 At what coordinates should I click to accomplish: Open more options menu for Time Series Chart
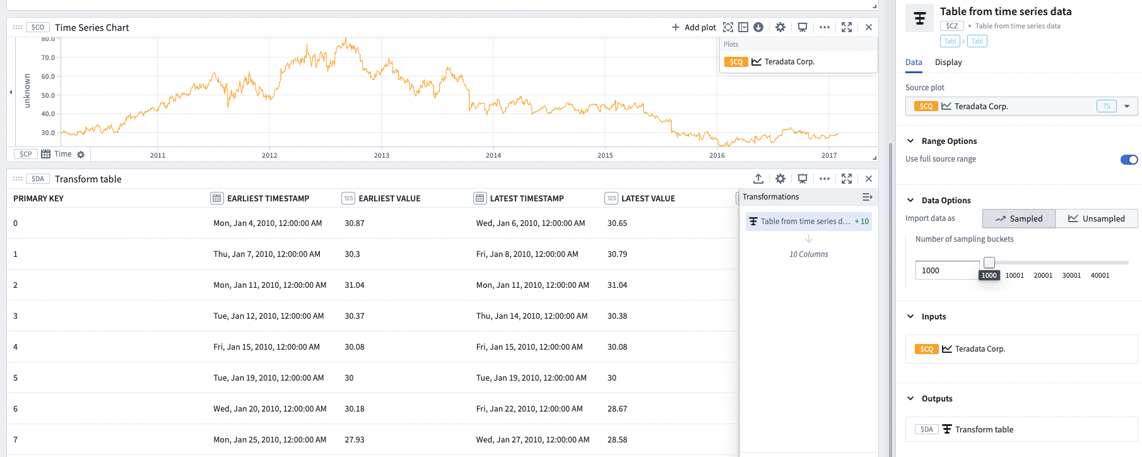[x=825, y=27]
